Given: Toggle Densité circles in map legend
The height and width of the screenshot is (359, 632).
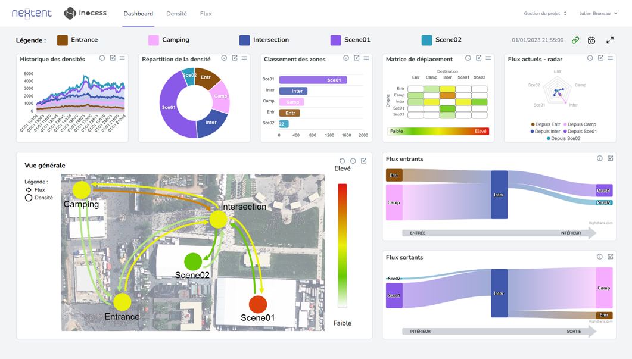Looking at the screenshot, I should click(x=39, y=198).
